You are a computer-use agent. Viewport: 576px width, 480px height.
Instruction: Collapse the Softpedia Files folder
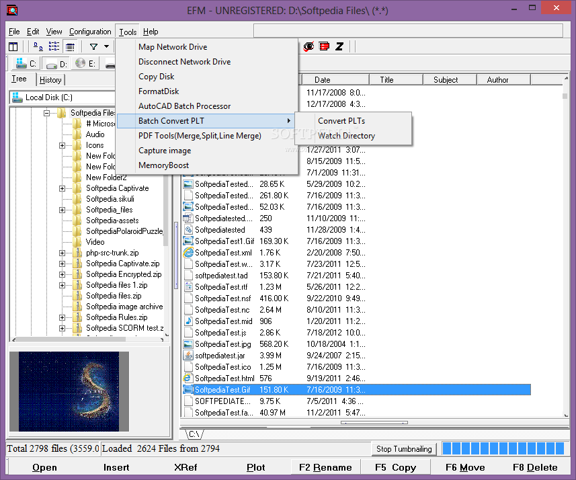coord(46,113)
